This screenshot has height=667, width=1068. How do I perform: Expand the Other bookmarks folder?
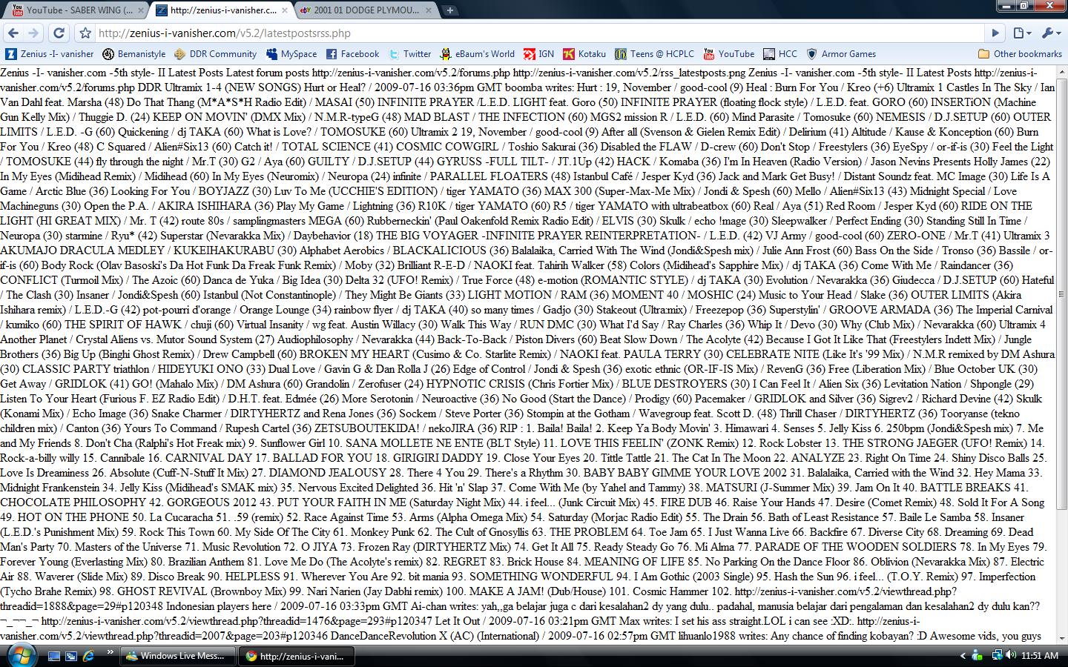[1020, 53]
